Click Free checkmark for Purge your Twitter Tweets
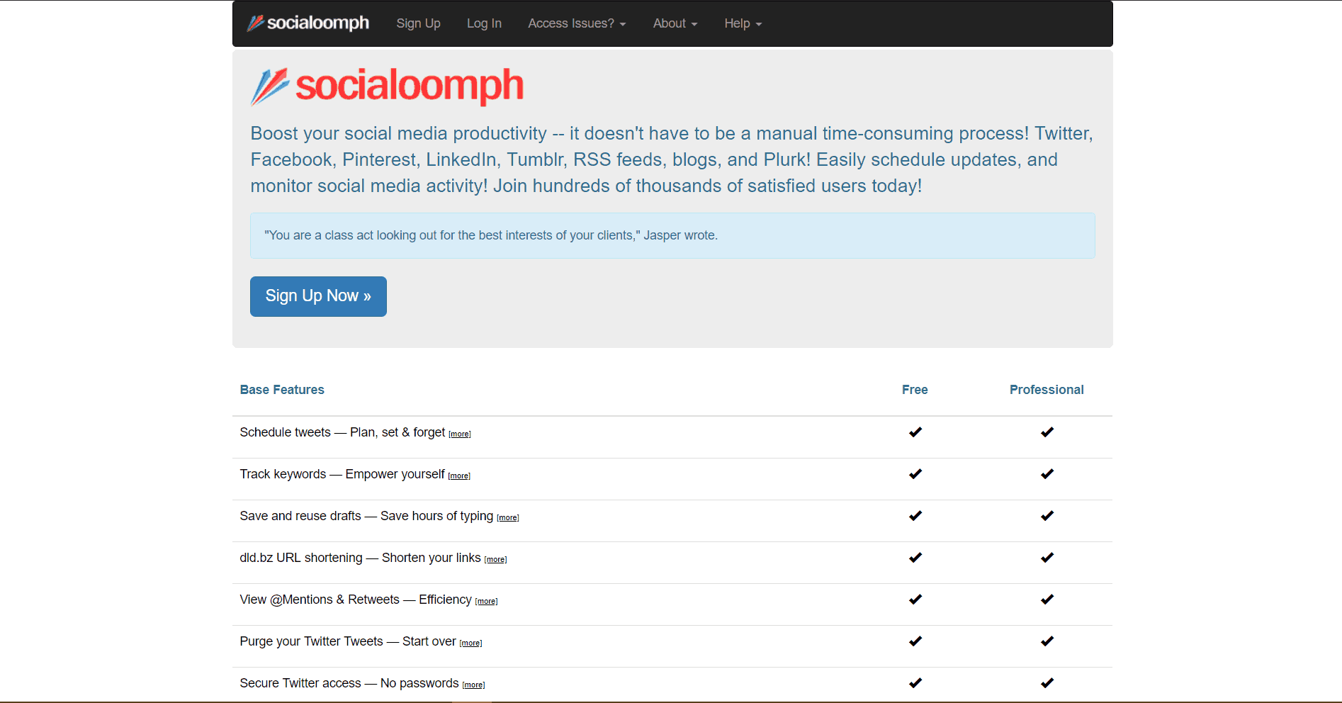 tap(915, 641)
